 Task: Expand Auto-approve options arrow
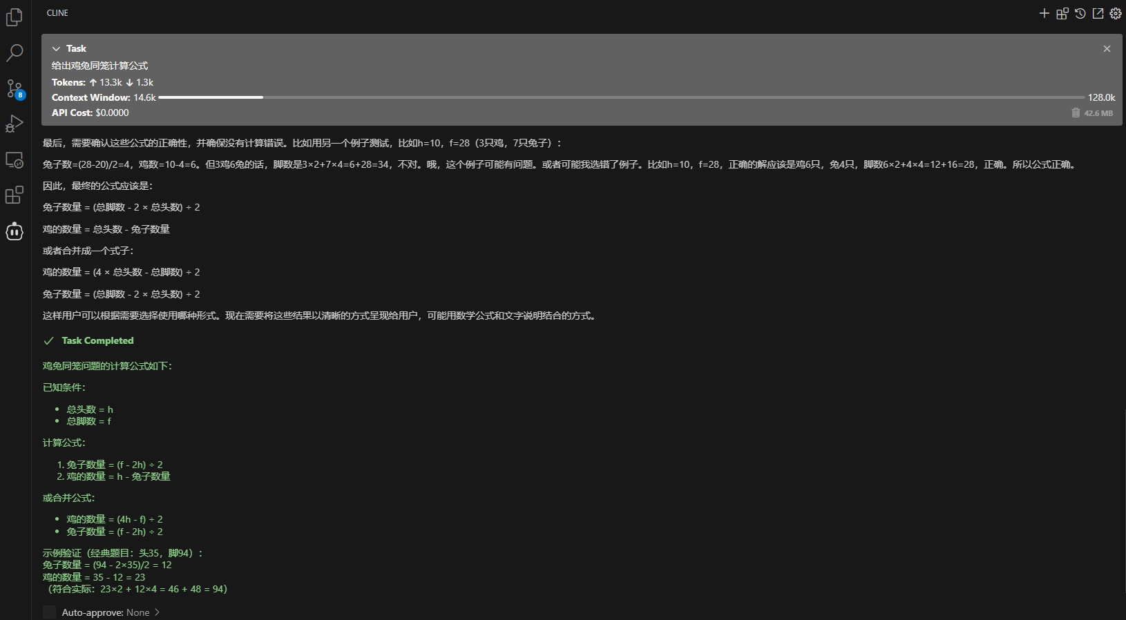[x=158, y=612]
